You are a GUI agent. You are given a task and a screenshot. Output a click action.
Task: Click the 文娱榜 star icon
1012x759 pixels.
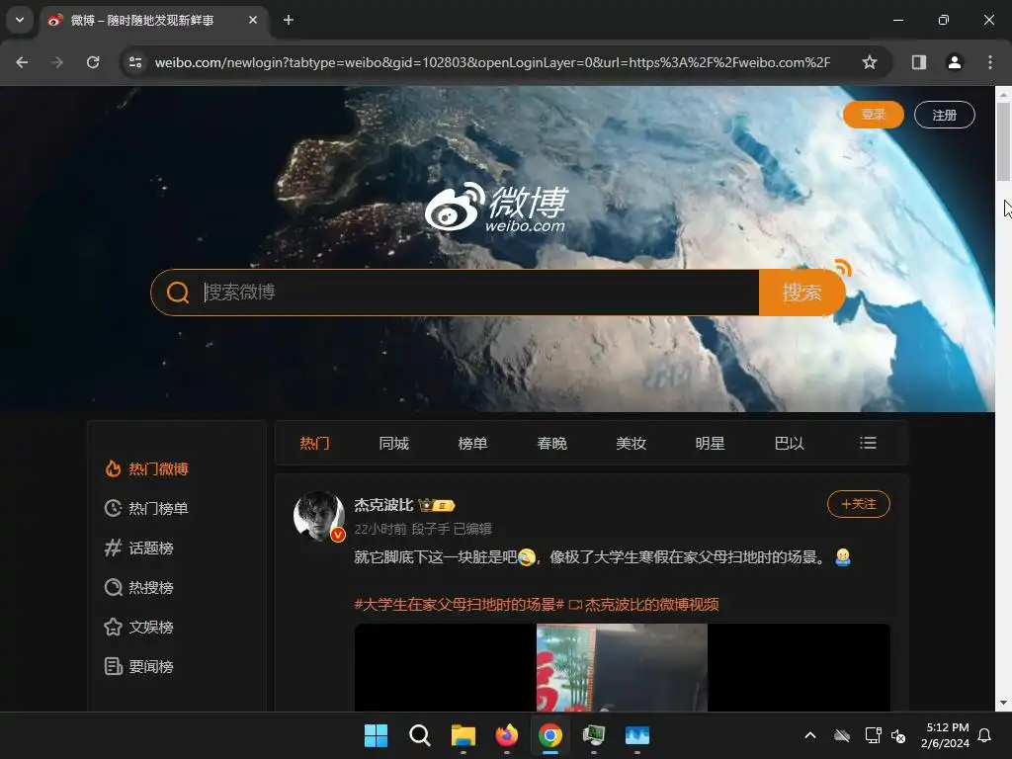coord(113,627)
